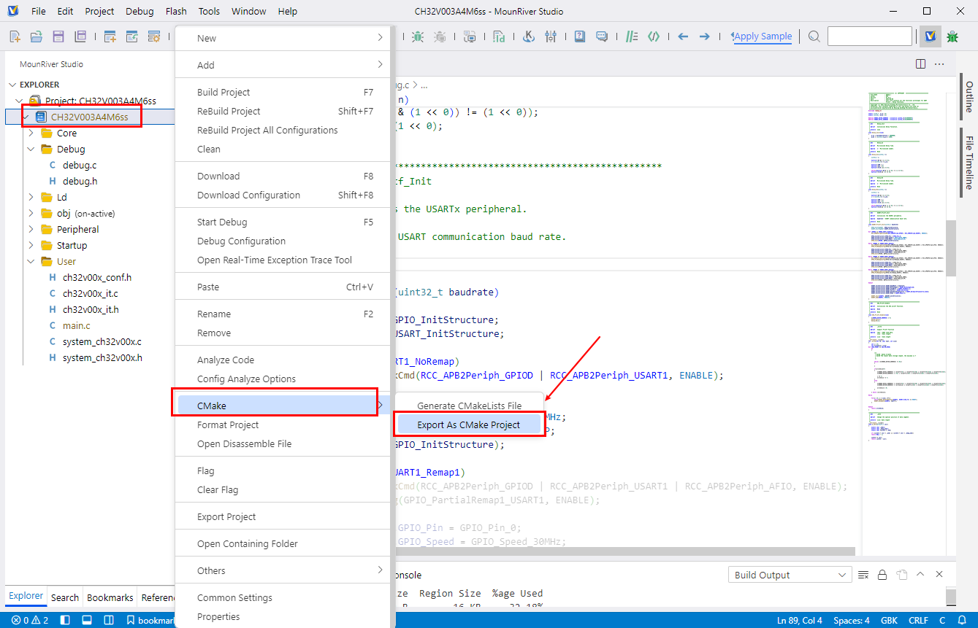The height and width of the screenshot is (628, 978).
Task: Toggle primary sidebar in status bar
Action: click(64, 621)
